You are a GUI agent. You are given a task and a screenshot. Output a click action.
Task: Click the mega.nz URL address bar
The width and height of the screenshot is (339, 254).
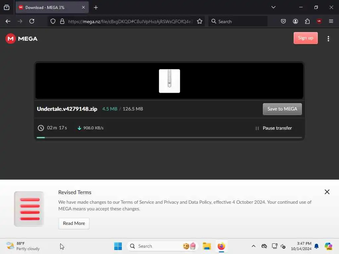(x=130, y=21)
